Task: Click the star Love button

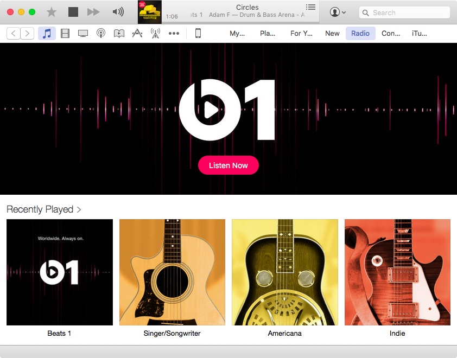Action: (52, 12)
